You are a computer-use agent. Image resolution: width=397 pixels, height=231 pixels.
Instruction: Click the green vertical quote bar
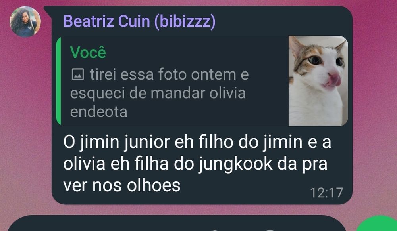[x=58, y=81]
